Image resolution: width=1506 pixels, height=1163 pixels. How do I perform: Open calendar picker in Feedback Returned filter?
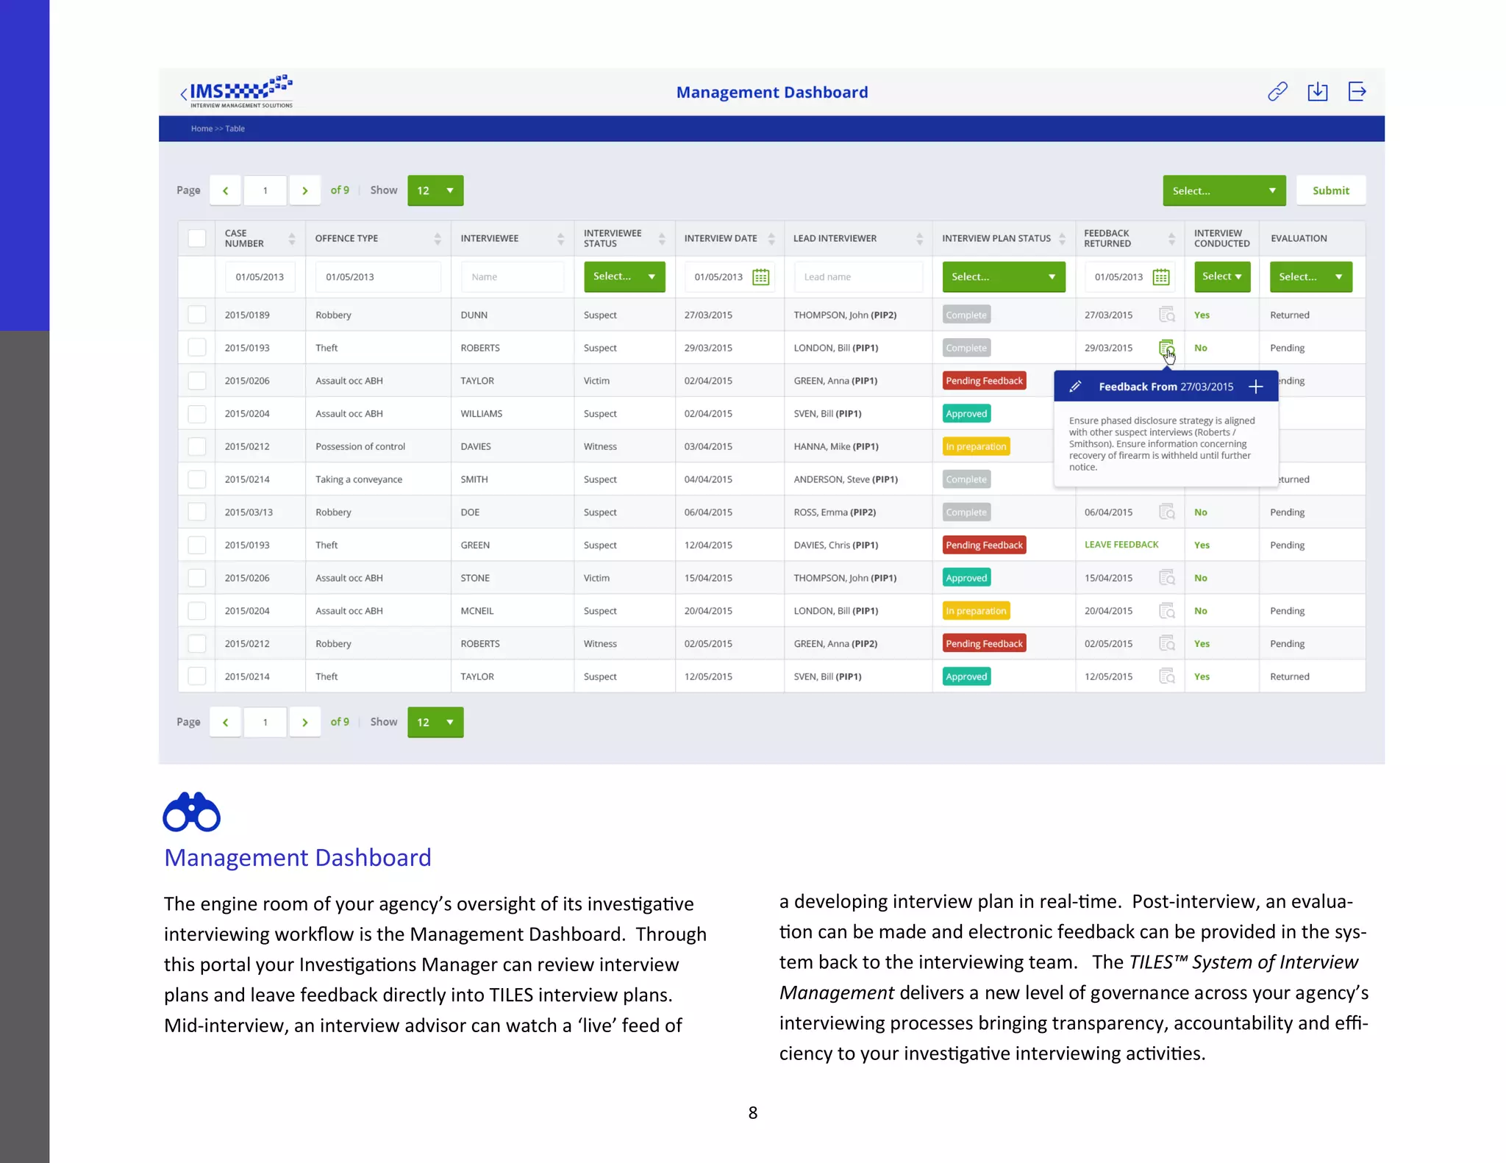tap(1161, 277)
